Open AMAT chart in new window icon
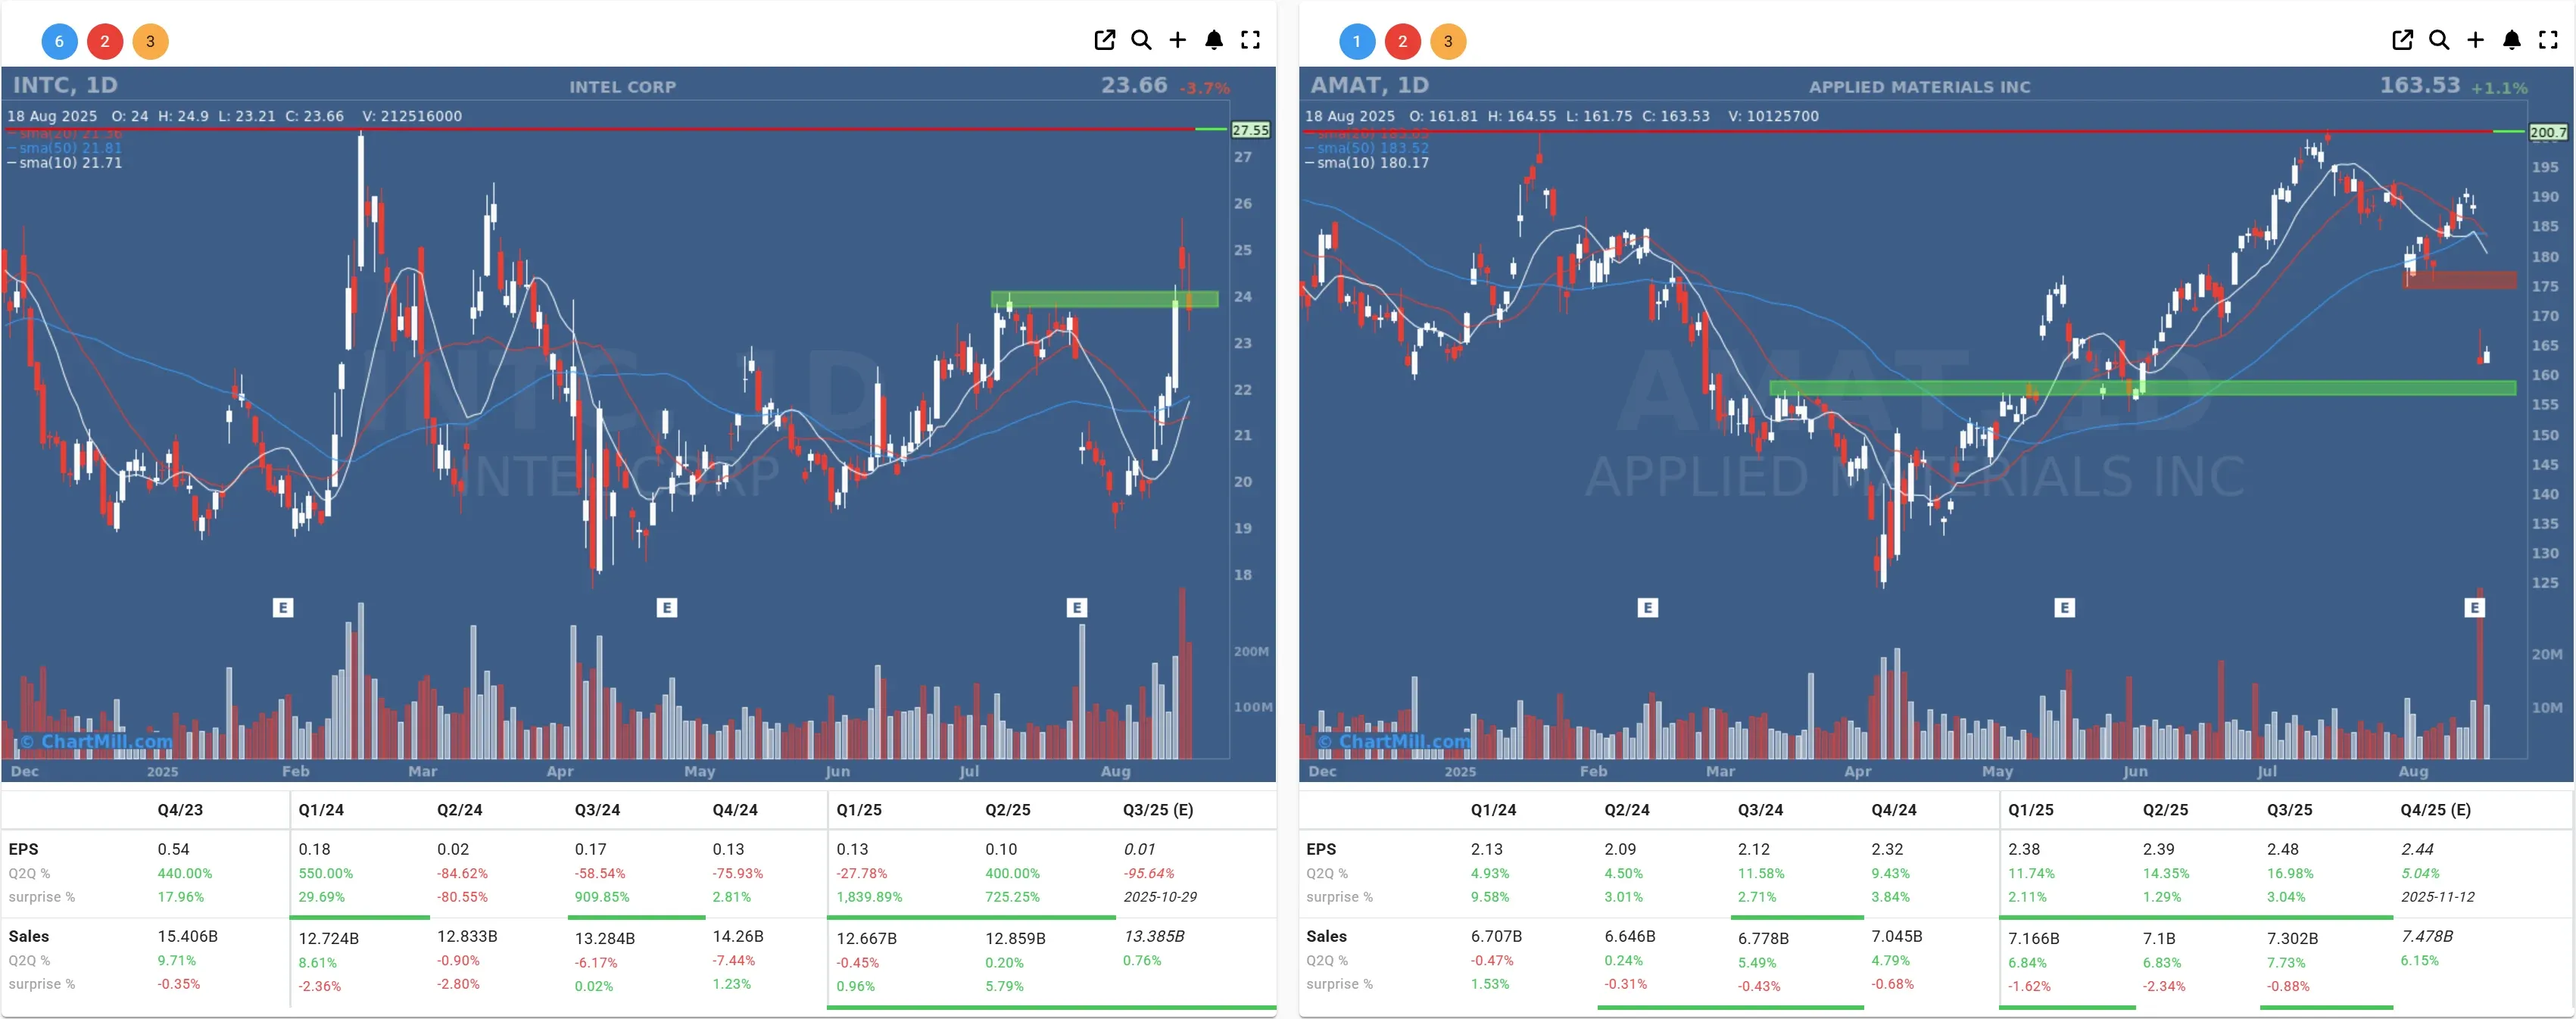The height and width of the screenshot is (1019, 2576). point(2402,40)
